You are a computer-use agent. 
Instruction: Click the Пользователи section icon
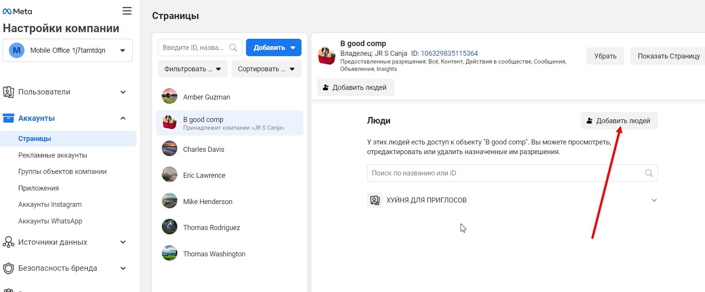[x=9, y=92]
